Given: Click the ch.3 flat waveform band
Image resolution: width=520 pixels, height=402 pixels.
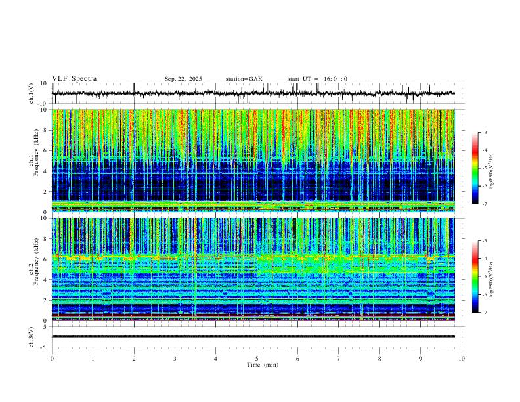Looking at the screenshot, I should (253, 336).
